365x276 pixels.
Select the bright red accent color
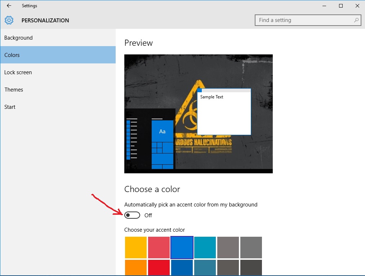159,268
